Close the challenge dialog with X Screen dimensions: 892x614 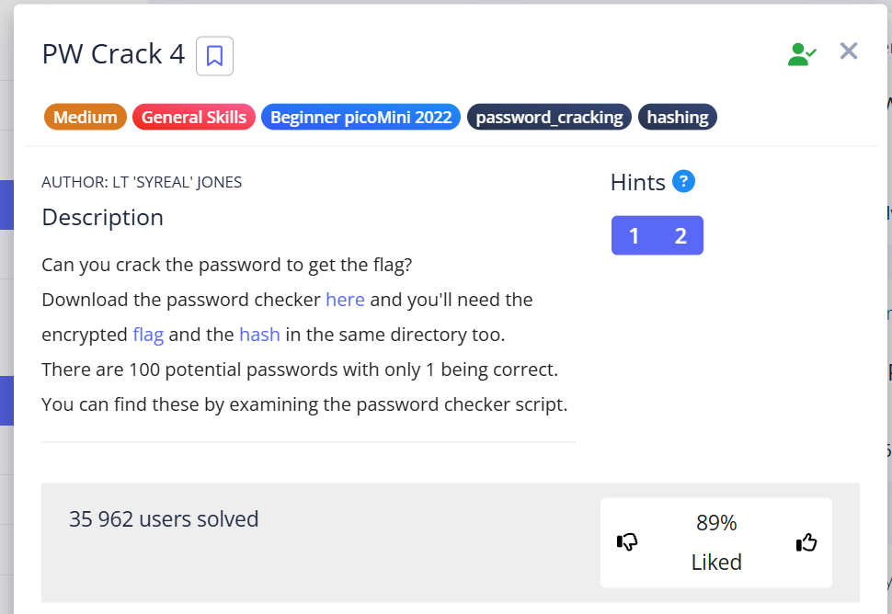[849, 51]
